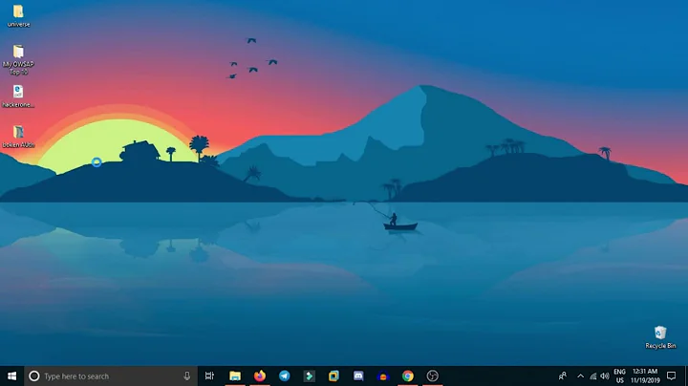Open Task View from the taskbar
This screenshot has height=386, width=688.
[209, 375]
